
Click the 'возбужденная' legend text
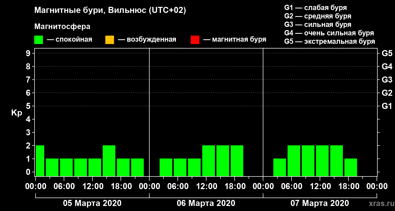point(151,40)
